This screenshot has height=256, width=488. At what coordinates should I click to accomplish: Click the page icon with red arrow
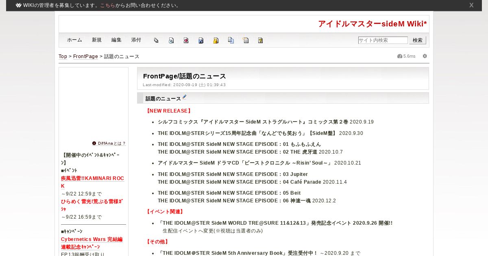click(186, 40)
